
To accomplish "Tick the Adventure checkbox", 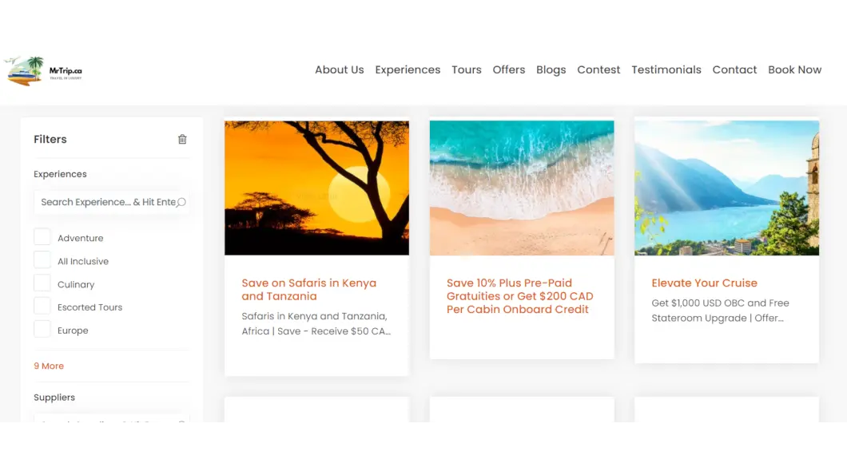I will click(x=42, y=237).
